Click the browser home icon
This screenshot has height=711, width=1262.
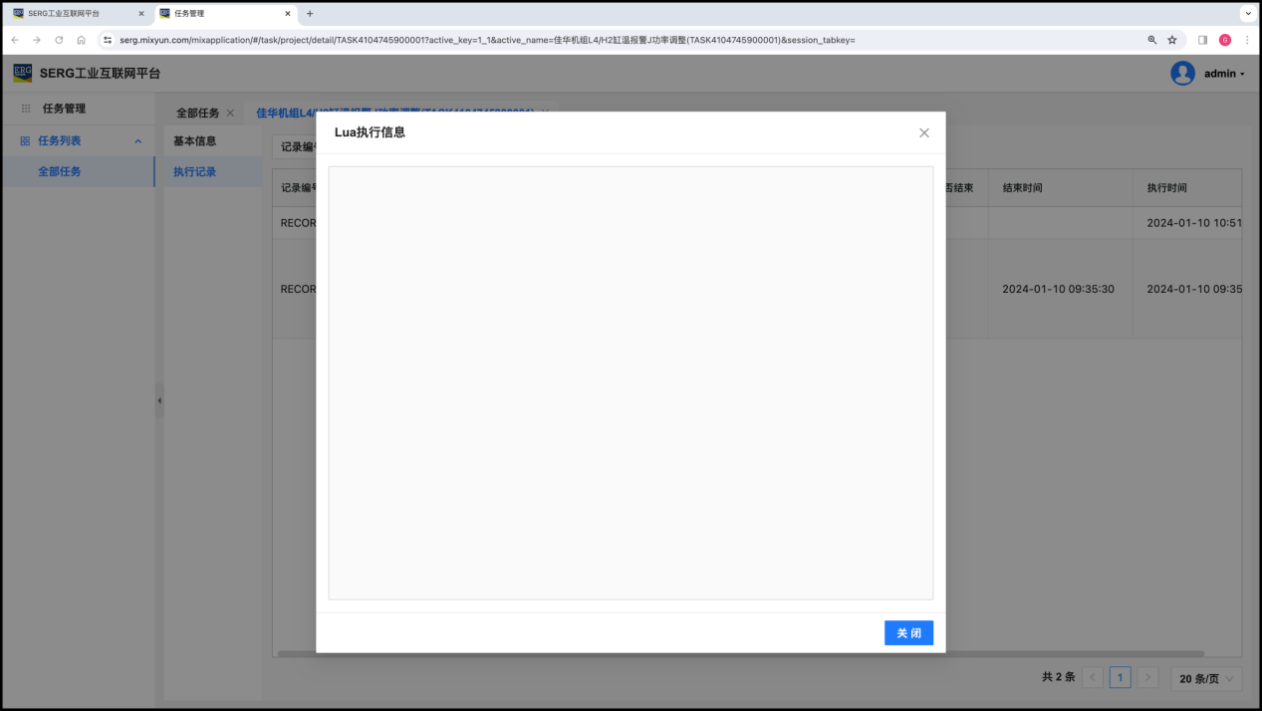point(82,40)
